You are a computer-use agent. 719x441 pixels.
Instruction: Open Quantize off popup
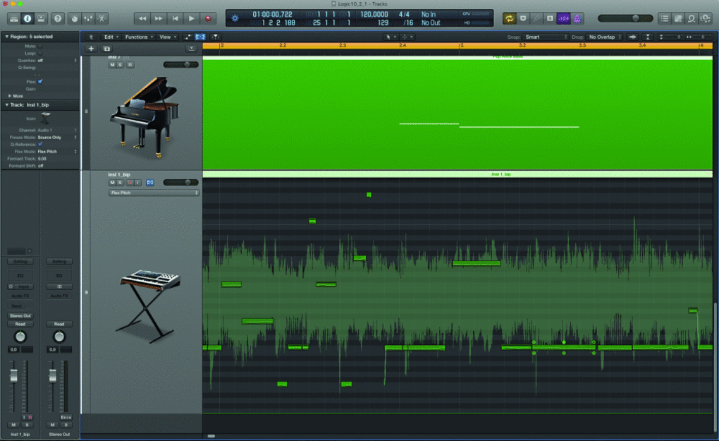[57, 61]
